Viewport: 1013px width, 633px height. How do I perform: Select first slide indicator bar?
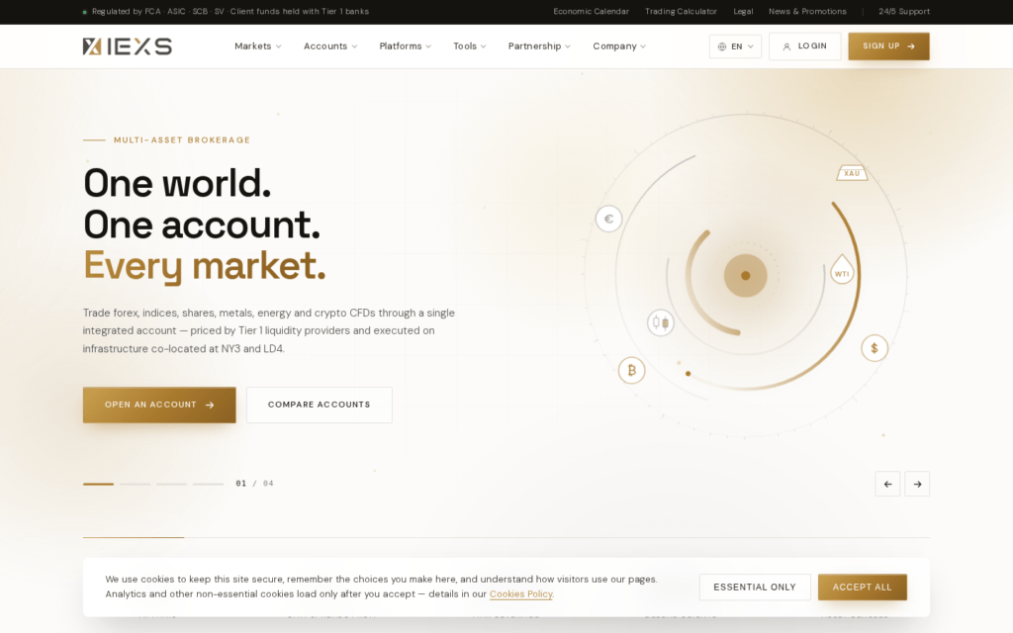[x=98, y=484]
